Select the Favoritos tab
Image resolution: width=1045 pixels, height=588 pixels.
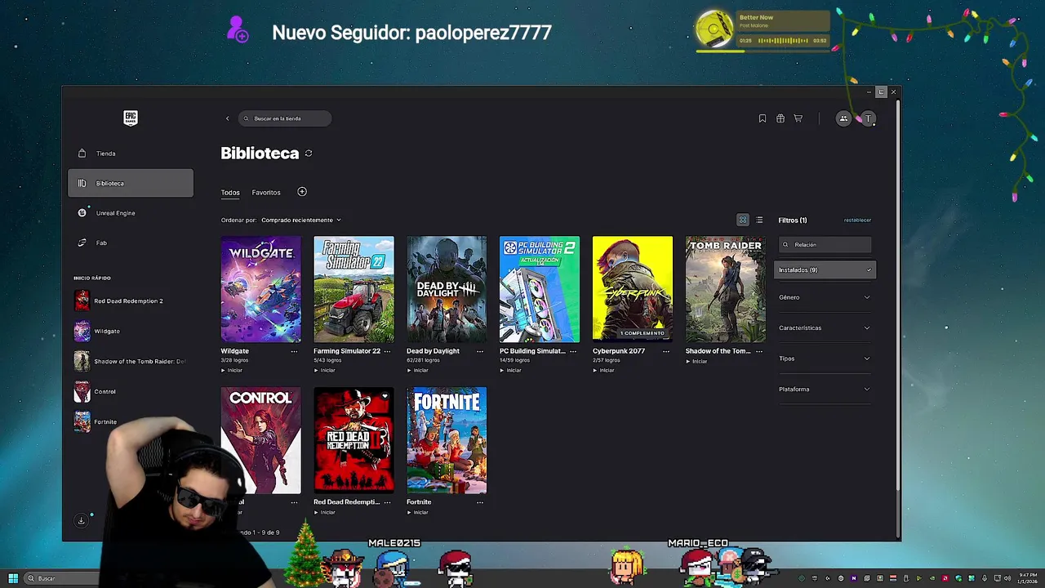(x=266, y=193)
